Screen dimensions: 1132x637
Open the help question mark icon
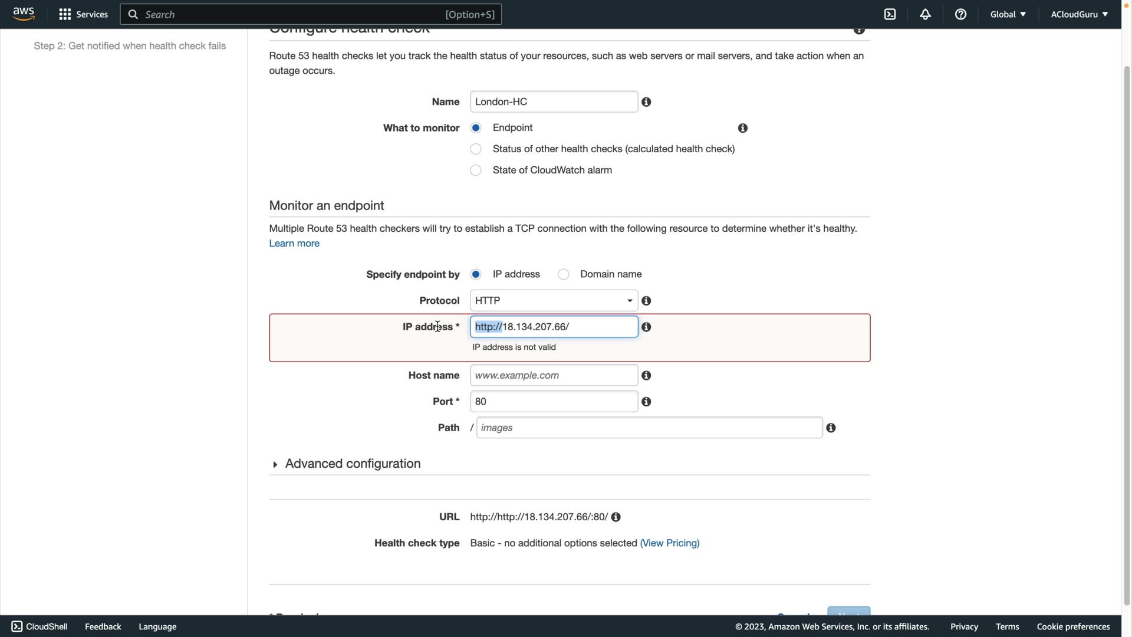pyautogui.click(x=960, y=14)
